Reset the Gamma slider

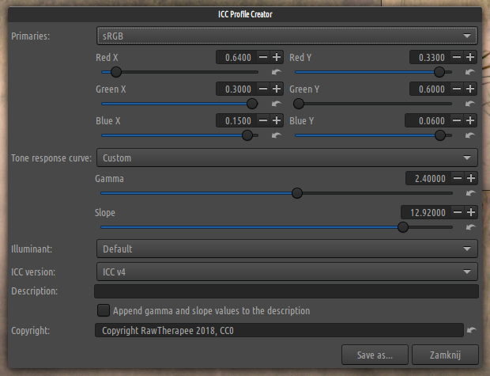point(470,193)
